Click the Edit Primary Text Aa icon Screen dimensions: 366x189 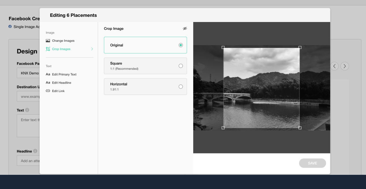pyautogui.click(x=48, y=74)
